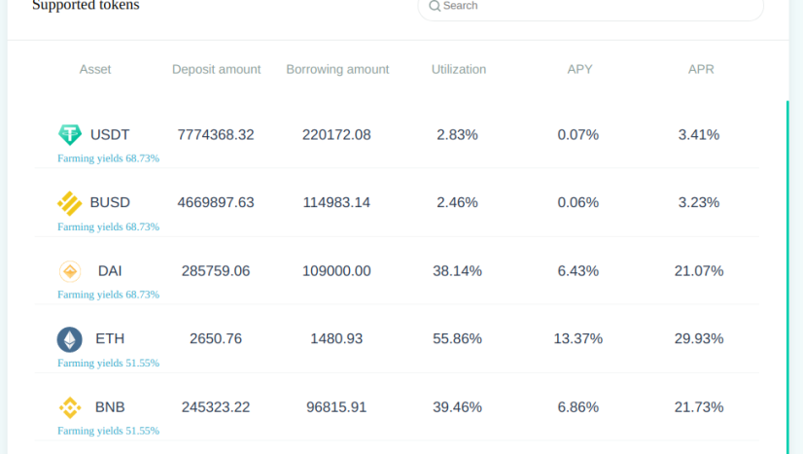Click the BNB token icon

click(70, 407)
